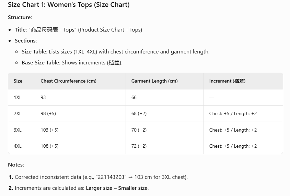
Task: Click the "Chest Circumference (cm)" column header
Action: coord(68,81)
